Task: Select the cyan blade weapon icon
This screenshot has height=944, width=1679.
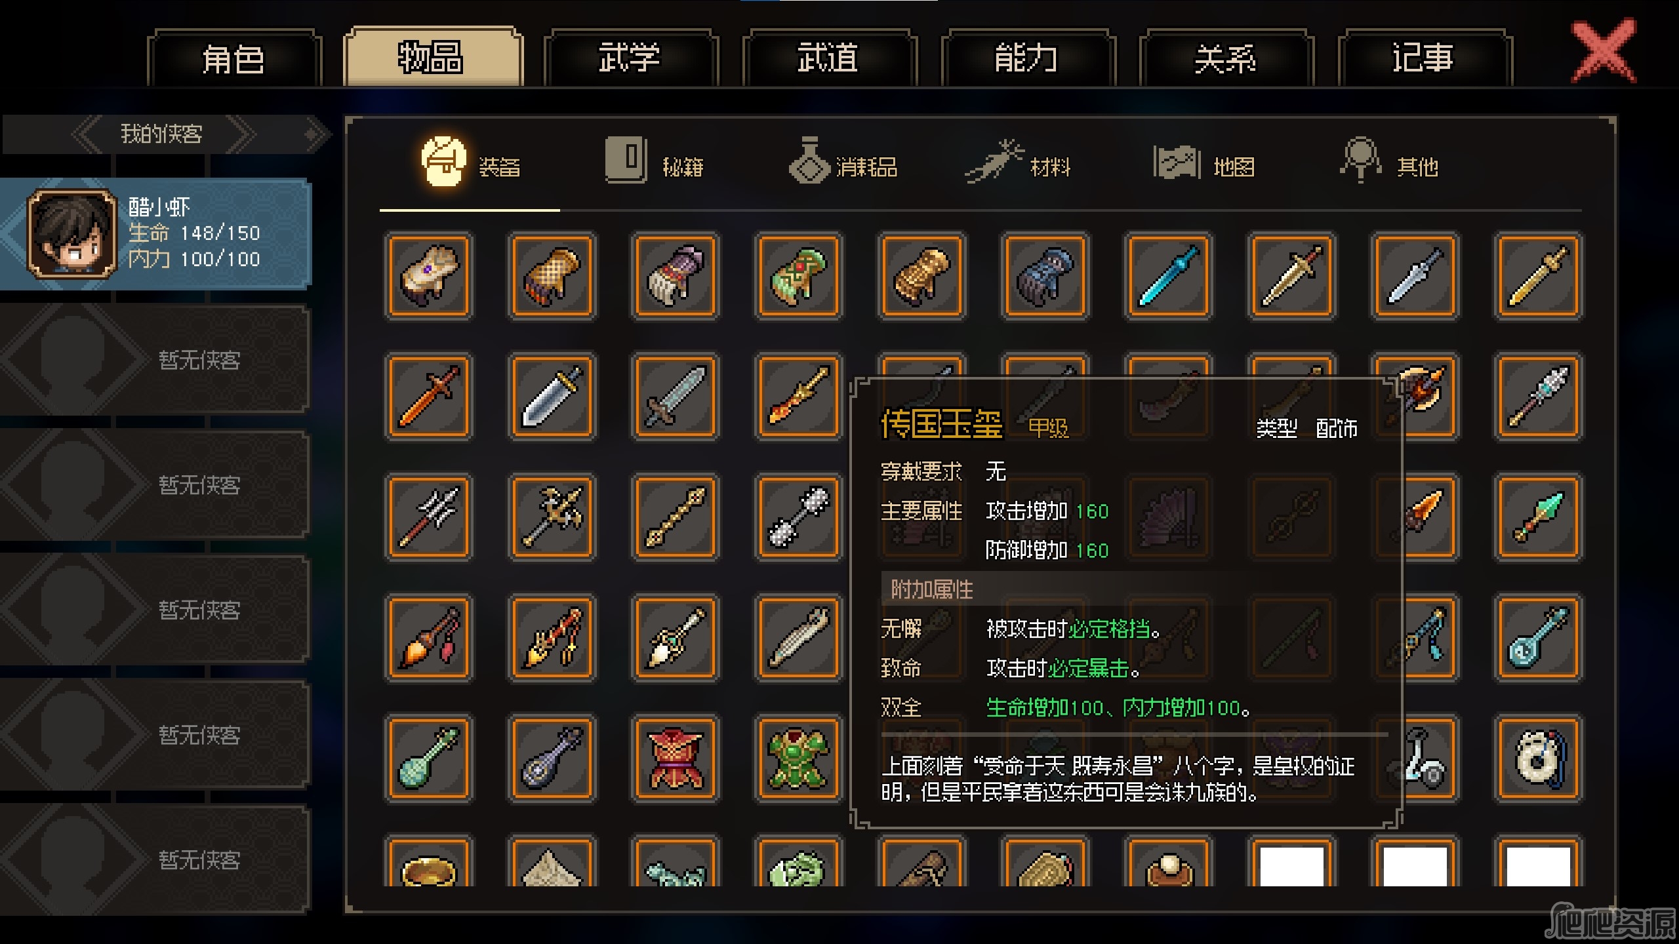Action: (x=1168, y=276)
